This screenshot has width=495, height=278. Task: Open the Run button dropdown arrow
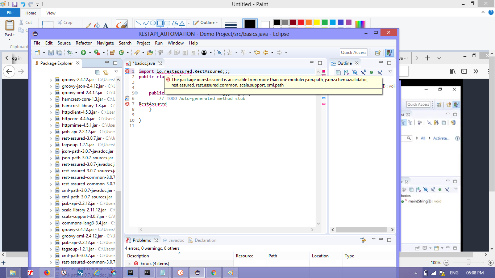90,52
